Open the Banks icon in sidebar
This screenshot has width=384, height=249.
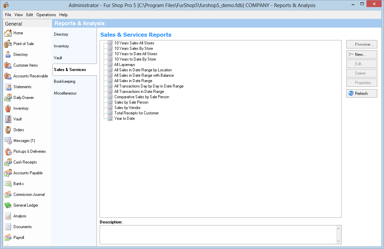point(8,184)
